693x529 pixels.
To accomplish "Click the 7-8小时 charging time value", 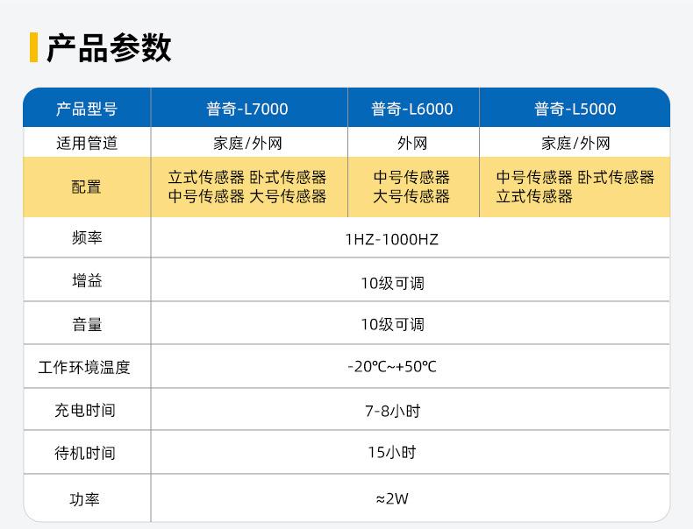I will tap(391, 410).
